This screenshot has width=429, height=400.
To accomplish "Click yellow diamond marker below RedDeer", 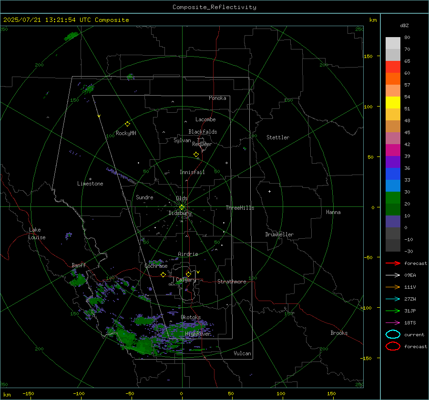I will click(x=196, y=155).
